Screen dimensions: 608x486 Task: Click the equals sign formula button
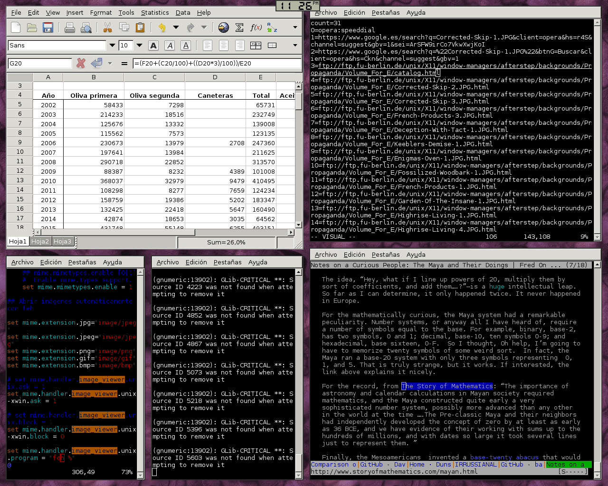click(x=124, y=63)
